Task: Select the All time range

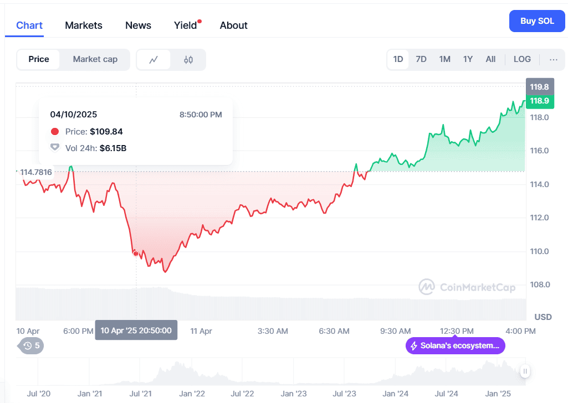Action: (x=490, y=59)
